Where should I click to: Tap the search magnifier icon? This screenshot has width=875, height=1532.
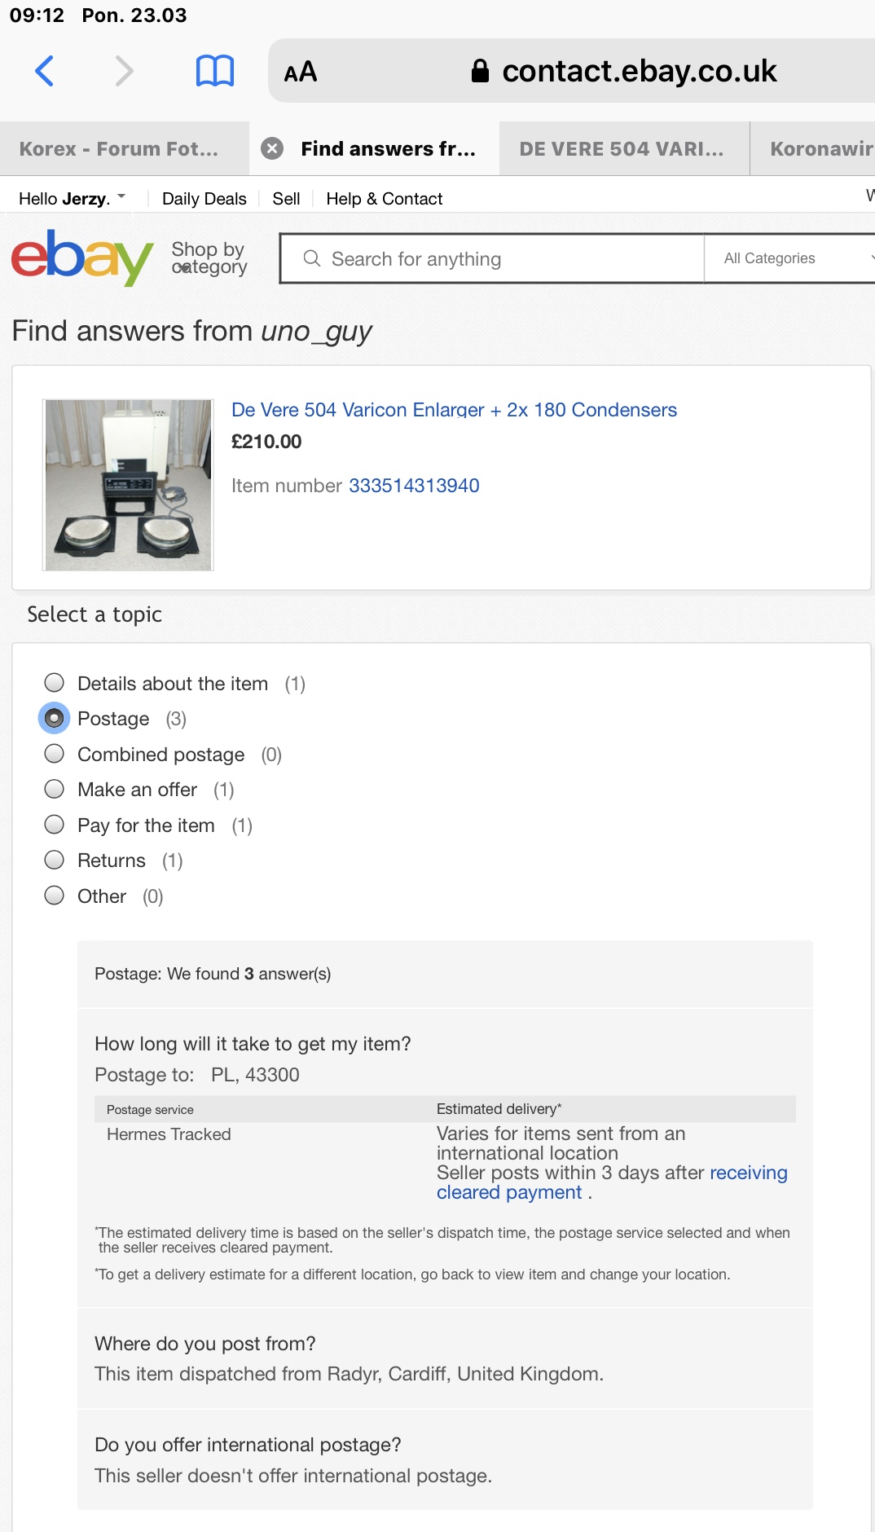(x=311, y=258)
